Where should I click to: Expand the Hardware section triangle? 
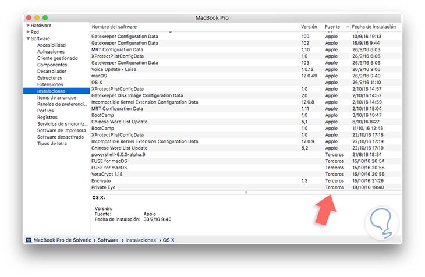(28, 25)
